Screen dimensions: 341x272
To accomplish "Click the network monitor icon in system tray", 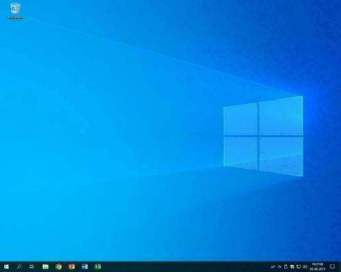I will point(299,267).
